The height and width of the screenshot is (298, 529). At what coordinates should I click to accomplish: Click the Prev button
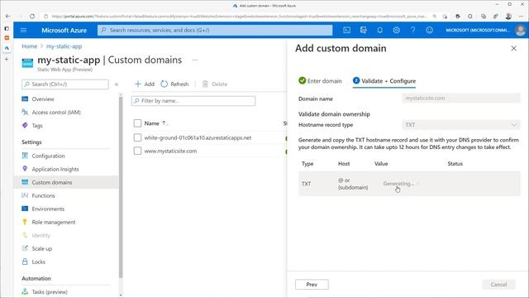point(312,285)
